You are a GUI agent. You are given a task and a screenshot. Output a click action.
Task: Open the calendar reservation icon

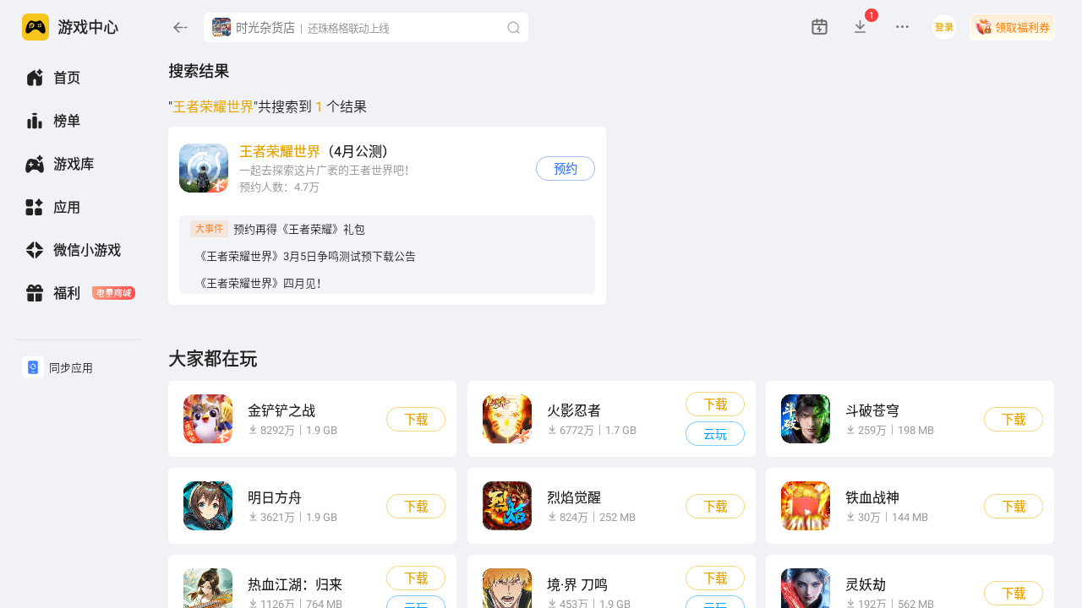(x=819, y=27)
